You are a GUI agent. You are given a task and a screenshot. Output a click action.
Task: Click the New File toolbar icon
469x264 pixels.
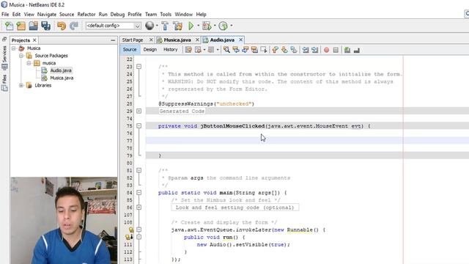pos(9,26)
